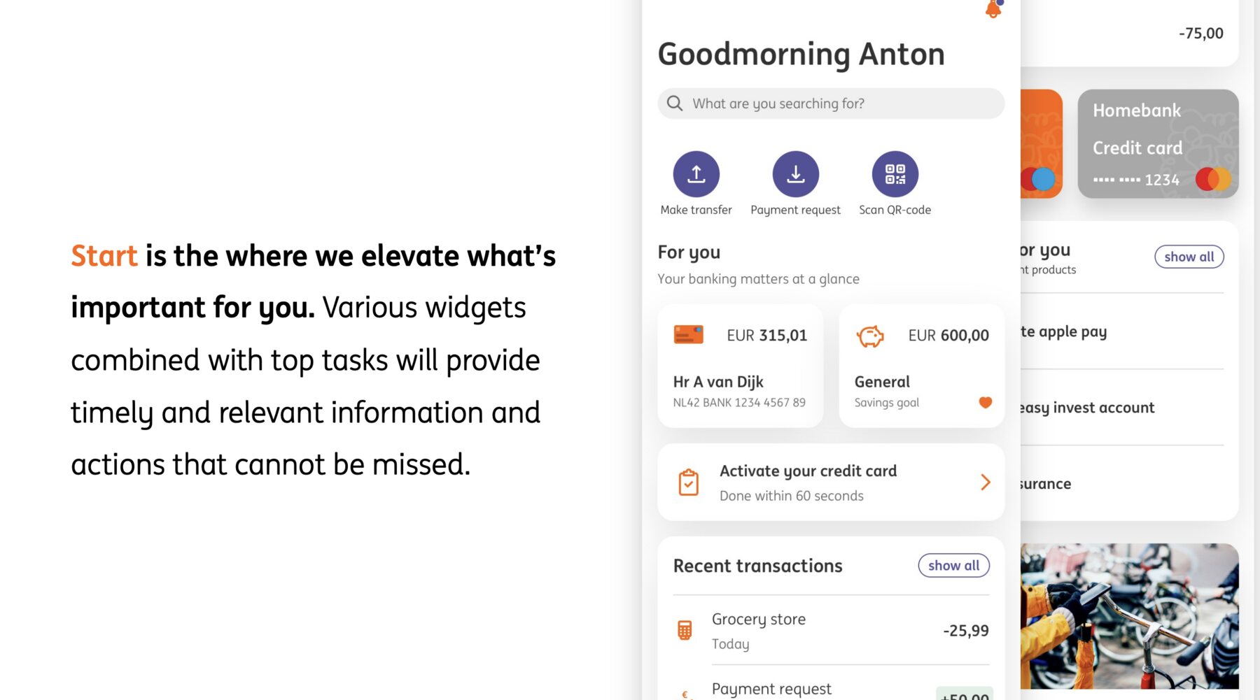Screen dimensions: 1260x700
Task: Click the -75,00 amount
Action: (x=1201, y=34)
